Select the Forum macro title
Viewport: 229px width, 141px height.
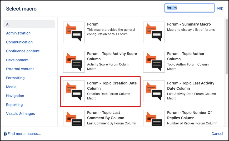(93, 24)
